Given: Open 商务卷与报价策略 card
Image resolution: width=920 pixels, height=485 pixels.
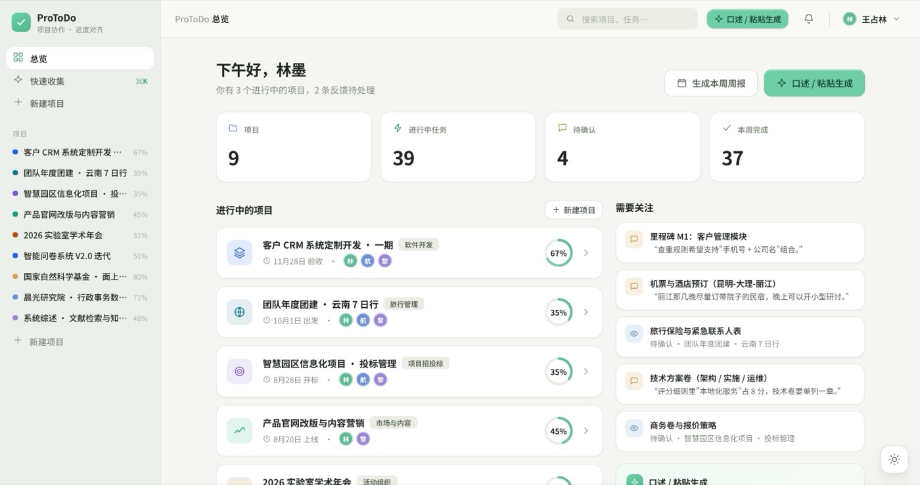Looking at the screenshot, I should 740,431.
